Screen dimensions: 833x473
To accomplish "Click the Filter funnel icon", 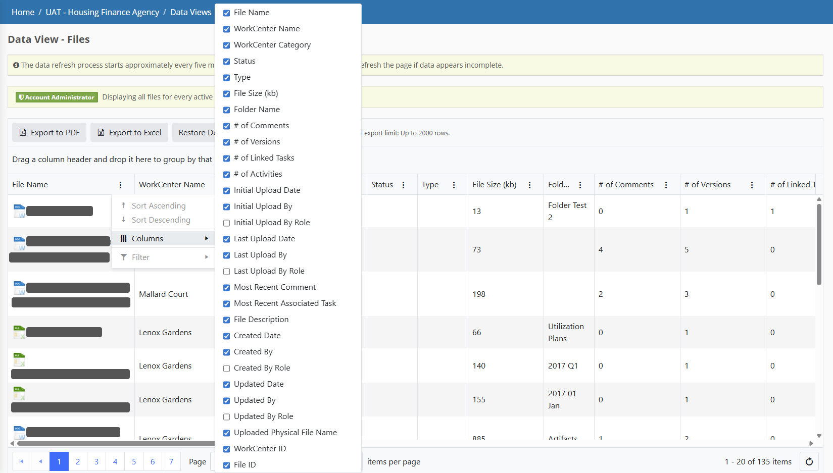I will 124,257.
